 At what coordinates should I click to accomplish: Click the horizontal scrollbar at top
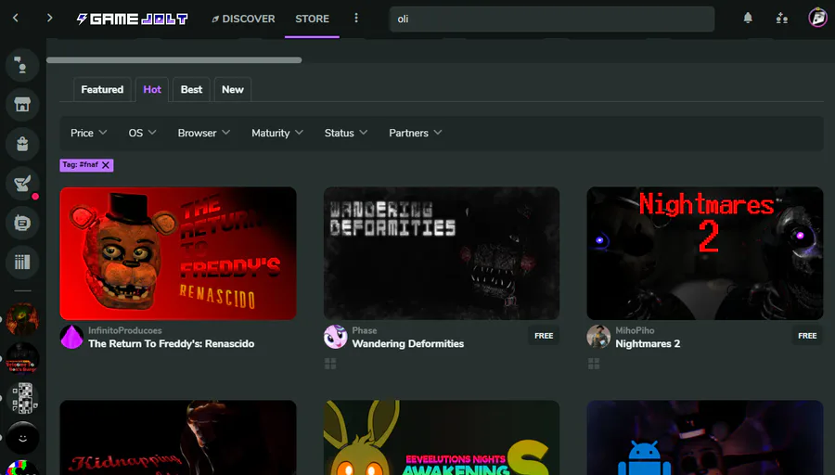point(174,60)
